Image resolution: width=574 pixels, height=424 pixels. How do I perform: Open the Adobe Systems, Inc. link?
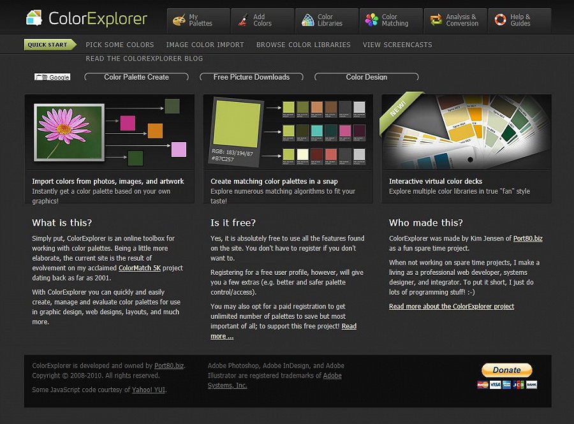(x=274, y=381)
